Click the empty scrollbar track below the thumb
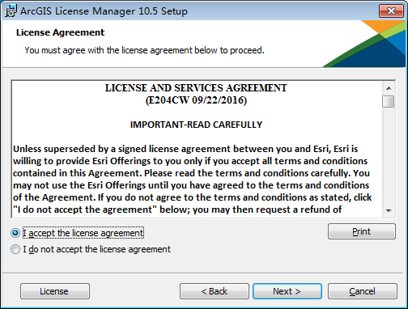This screenshot has width=408, height=309. pyautogui.click(x=389, y=156)
